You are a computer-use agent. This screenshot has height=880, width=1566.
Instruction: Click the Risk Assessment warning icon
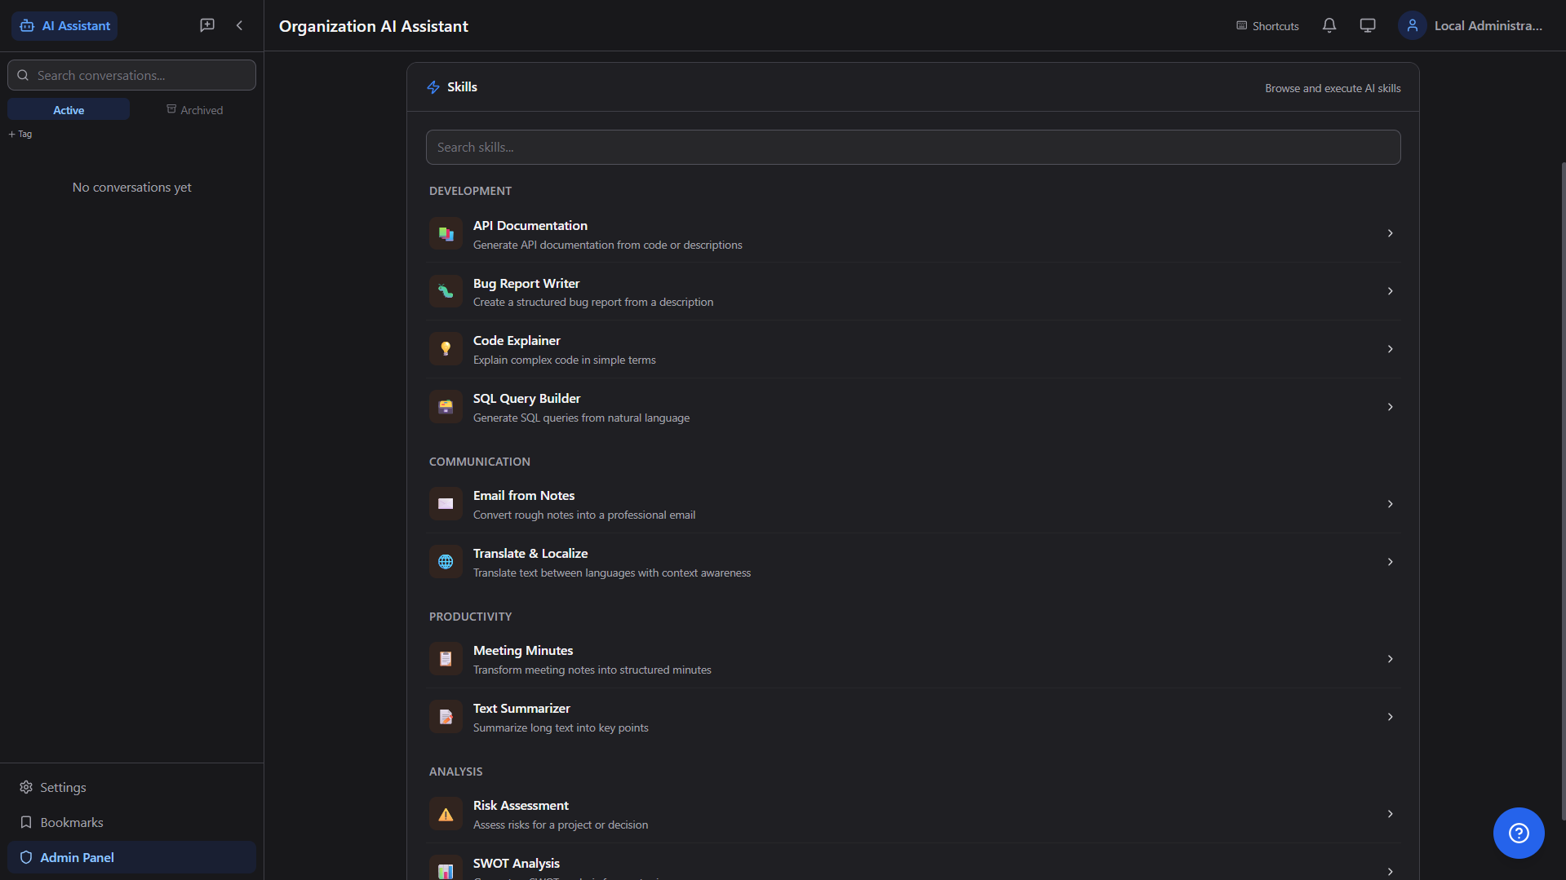(446, 814)
